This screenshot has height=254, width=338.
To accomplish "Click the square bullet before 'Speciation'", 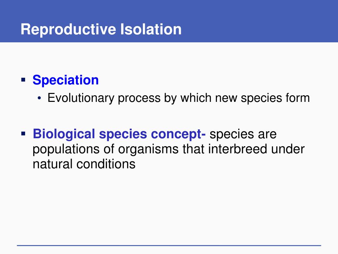I will coord(23,80).
